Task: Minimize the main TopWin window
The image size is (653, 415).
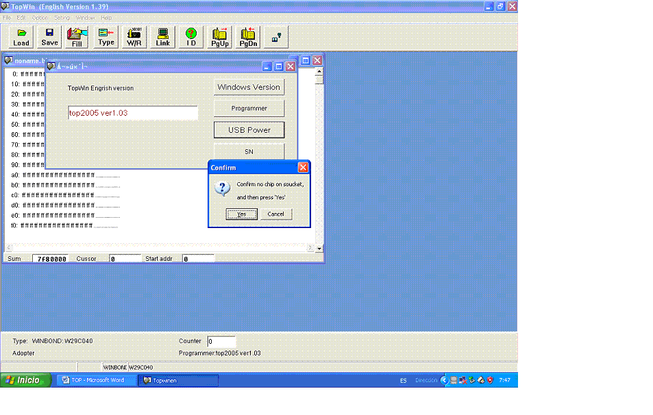Action: coord(489,6)
